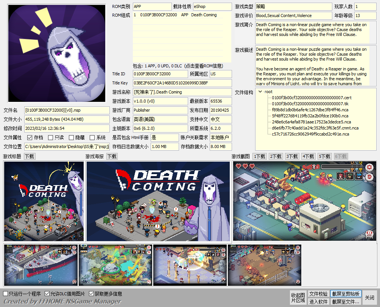
Task: Toggle the 隐藏 hidden attribute checkbox
Action: (71, 138)
